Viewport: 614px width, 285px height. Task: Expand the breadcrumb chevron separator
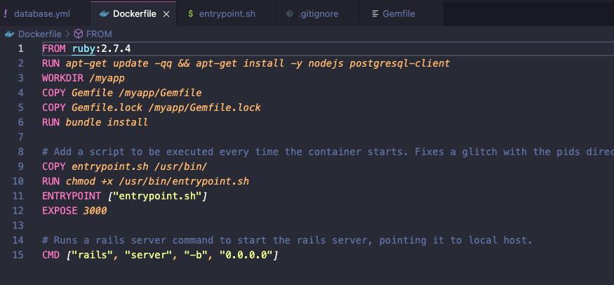[67, 34]
